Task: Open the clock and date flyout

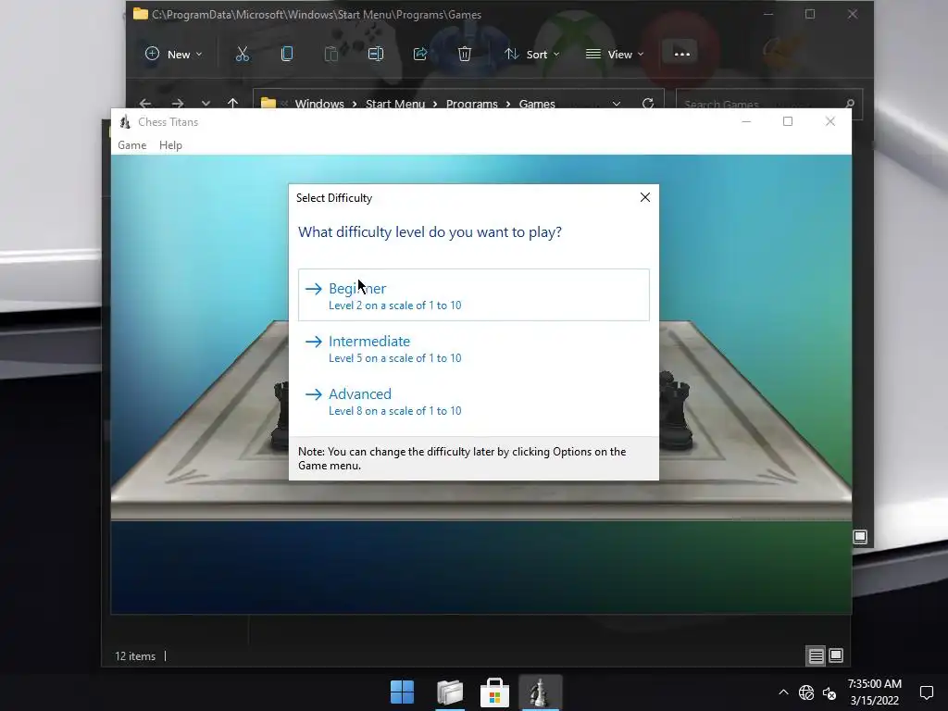Action: (x=874, y=692)
